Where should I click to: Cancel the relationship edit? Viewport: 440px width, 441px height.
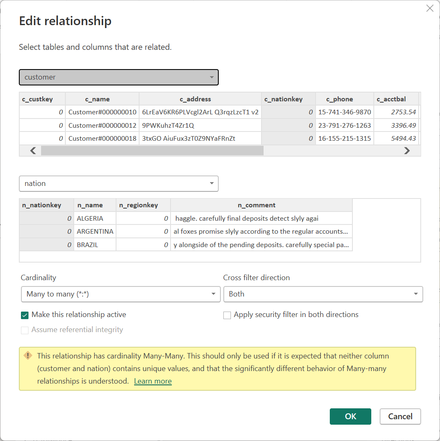point(400,416)
